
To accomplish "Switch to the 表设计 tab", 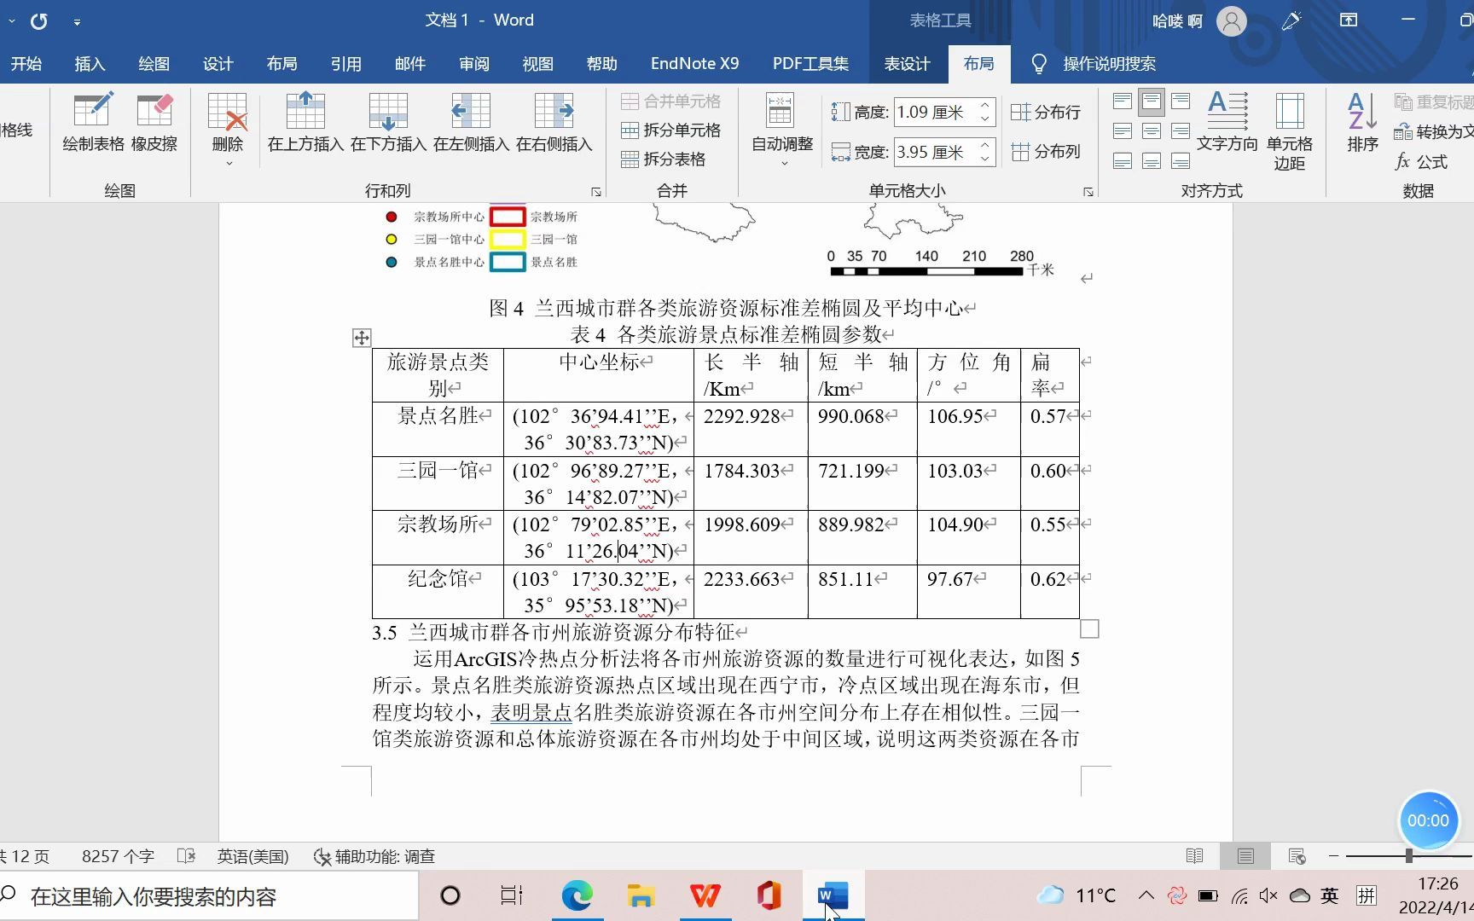I will (907, 63).
